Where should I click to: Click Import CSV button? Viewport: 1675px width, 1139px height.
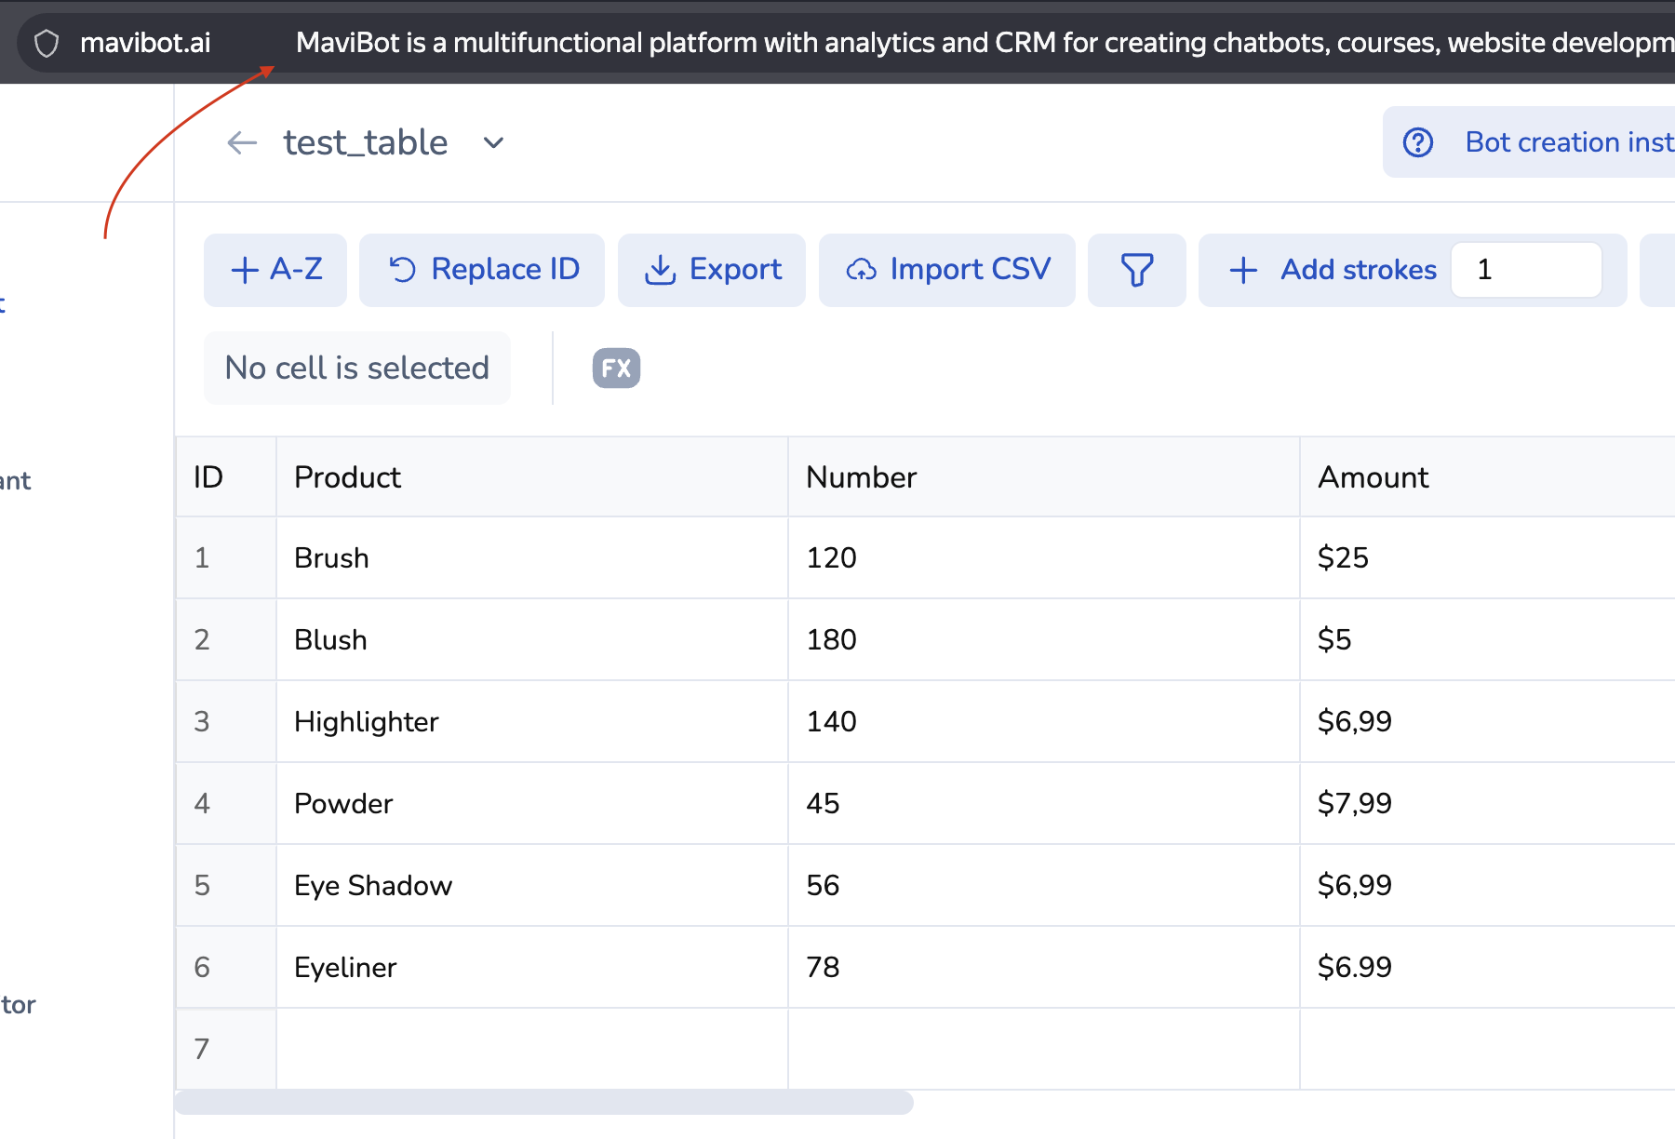click(947, 270)
